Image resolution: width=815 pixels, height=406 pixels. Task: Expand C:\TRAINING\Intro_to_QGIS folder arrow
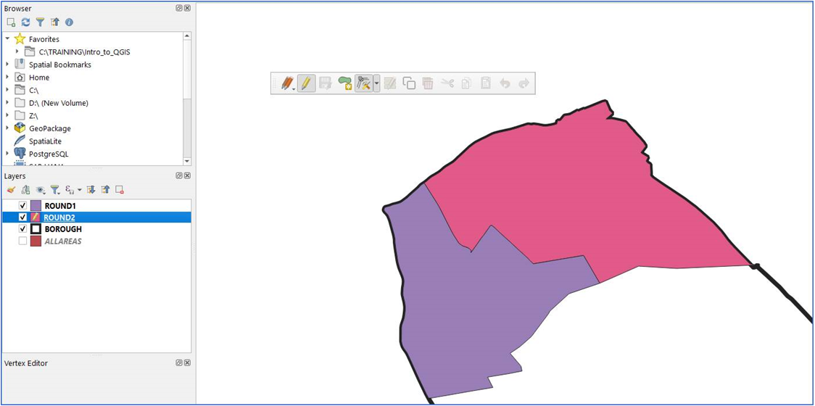click(x=17, y=51)
